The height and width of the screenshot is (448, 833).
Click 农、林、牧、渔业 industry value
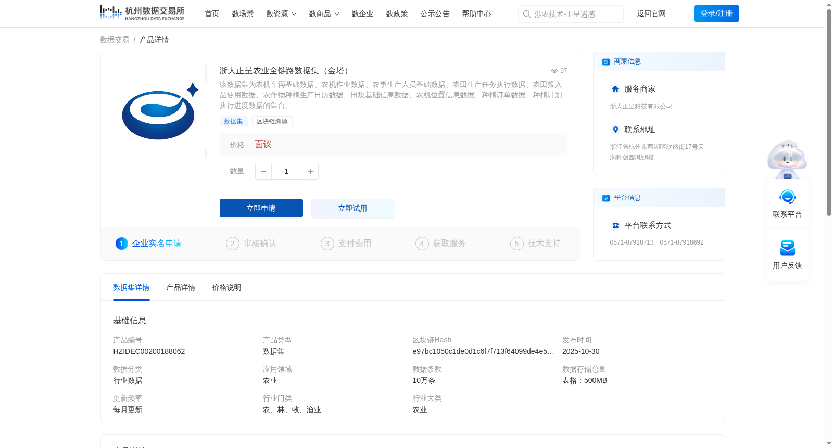click(x=292, y=410)
